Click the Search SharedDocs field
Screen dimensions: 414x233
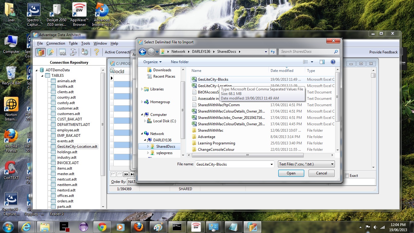[x=306, y=52]
